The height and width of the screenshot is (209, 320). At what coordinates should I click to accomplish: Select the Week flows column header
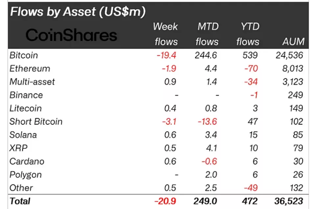165,34
